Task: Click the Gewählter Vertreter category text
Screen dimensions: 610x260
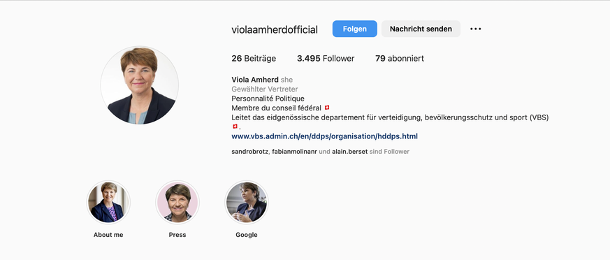Action: point(265,89)
